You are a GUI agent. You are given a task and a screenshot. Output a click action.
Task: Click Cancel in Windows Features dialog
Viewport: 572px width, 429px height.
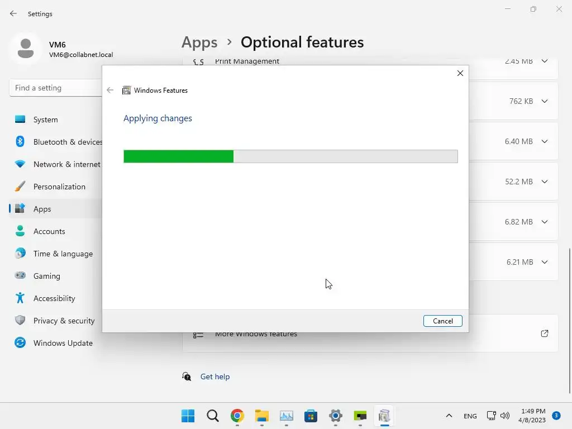click(442, 321)
